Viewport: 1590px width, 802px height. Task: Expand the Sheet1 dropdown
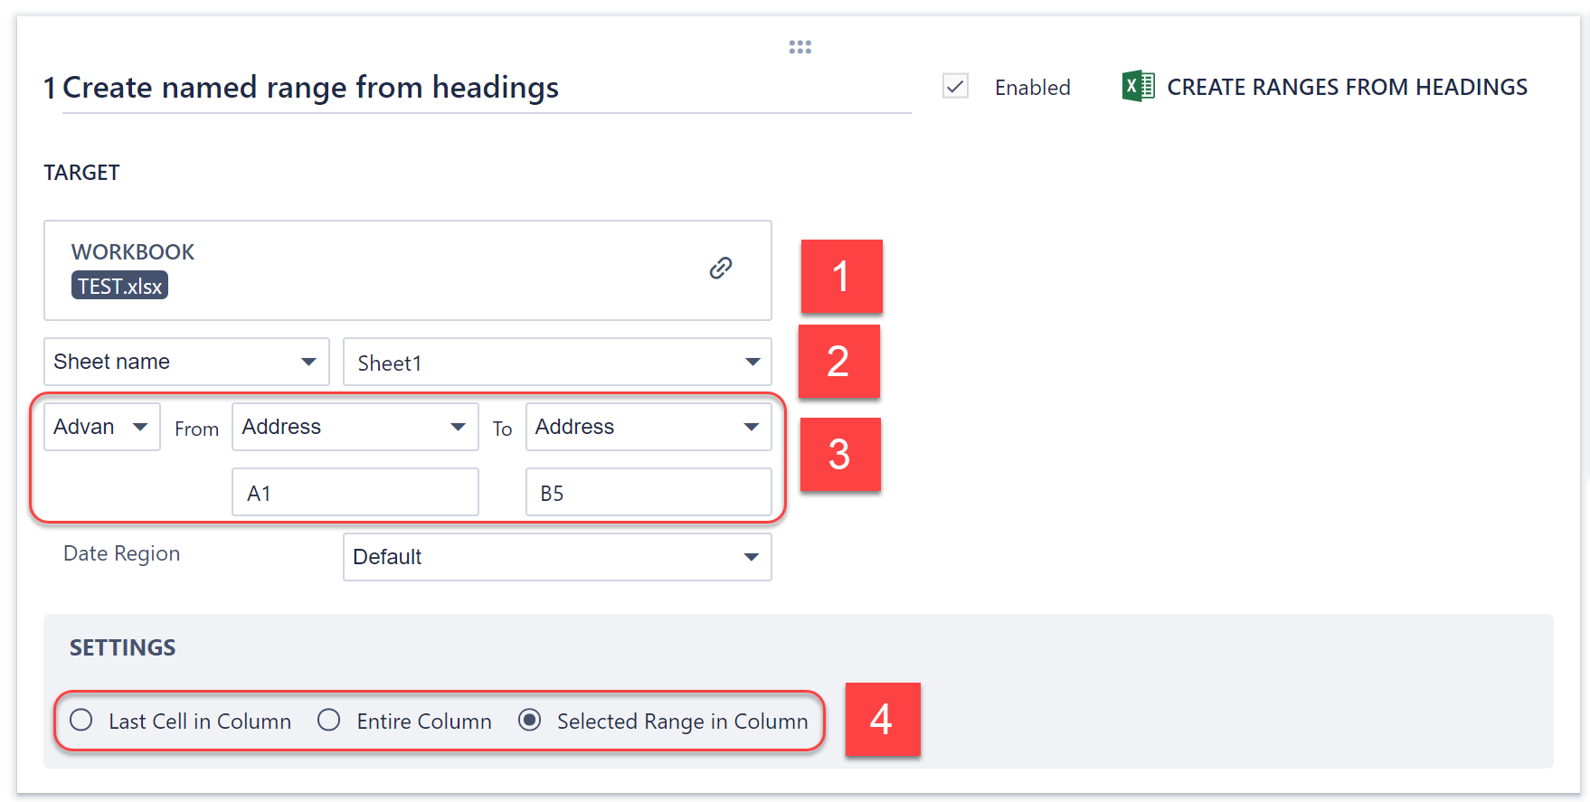click(557, 363)
